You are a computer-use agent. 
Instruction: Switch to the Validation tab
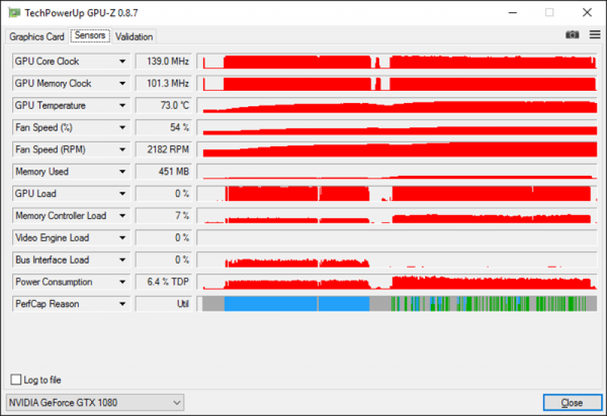tap(134, 36)
